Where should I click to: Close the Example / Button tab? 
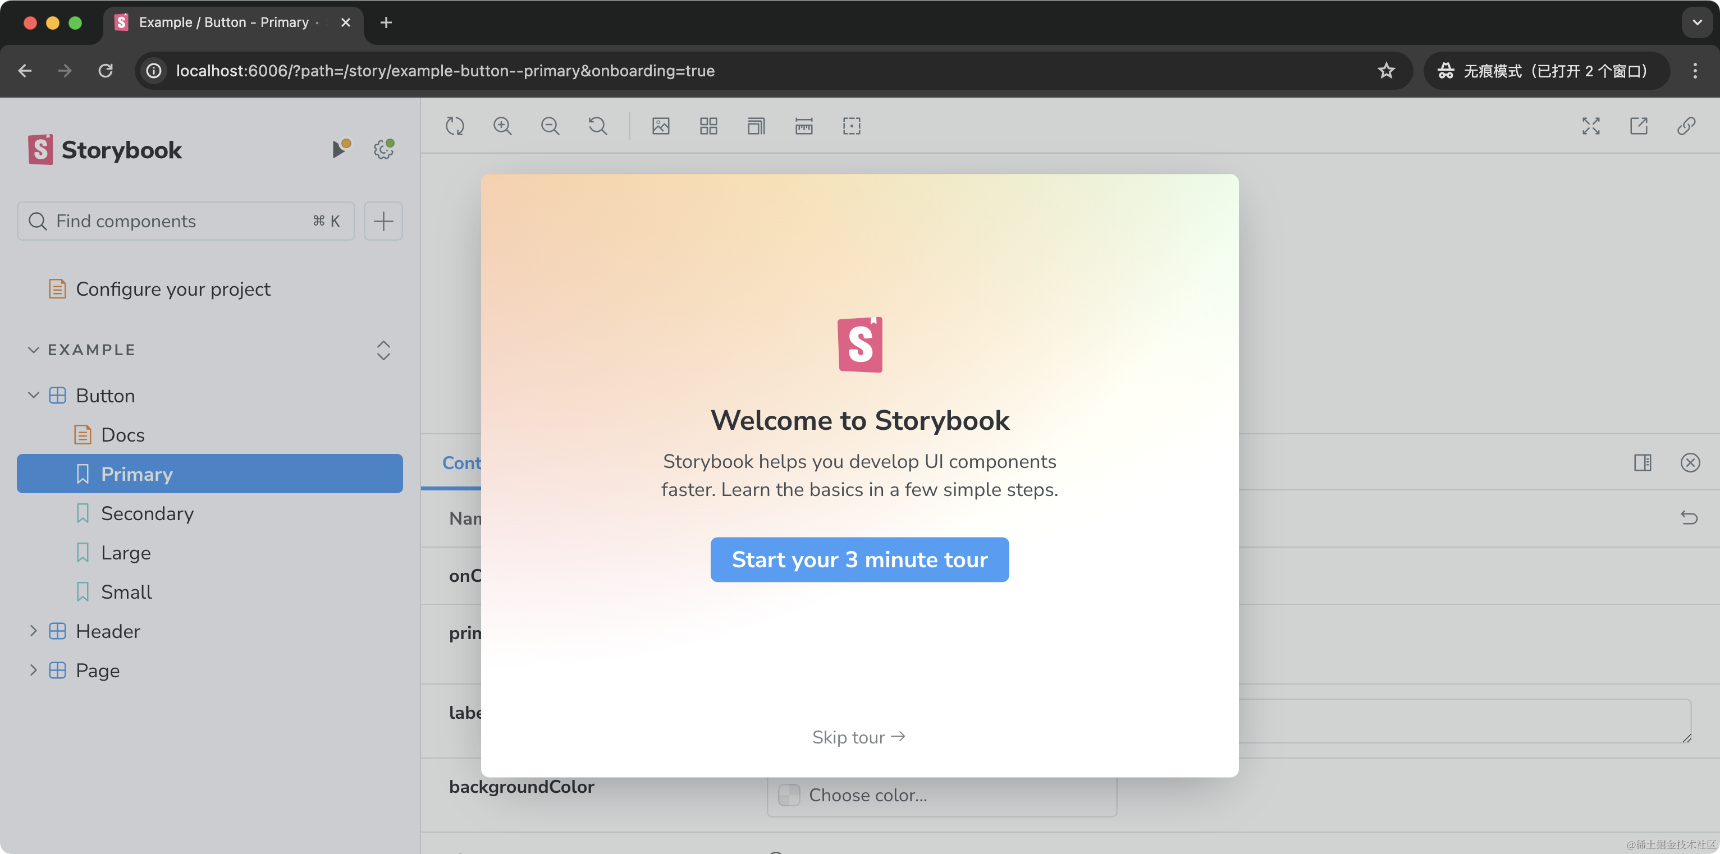coord(345,22)
